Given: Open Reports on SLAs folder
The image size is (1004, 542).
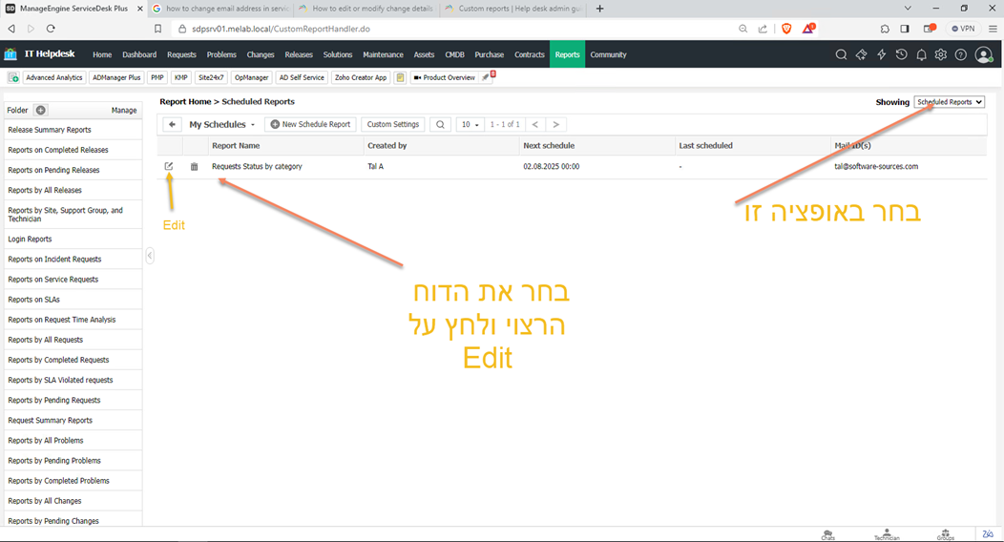Looking at the screenshot, I should tap(33, 300).
